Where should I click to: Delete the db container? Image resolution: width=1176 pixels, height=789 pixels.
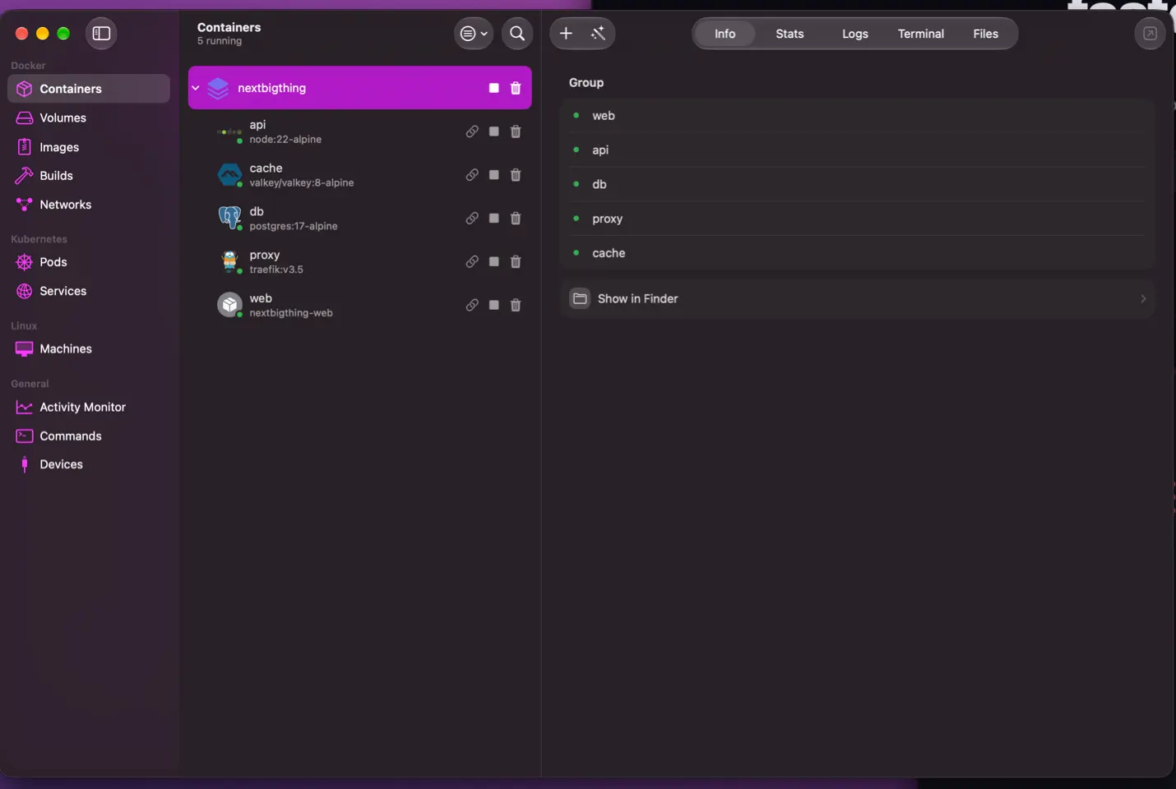pyautogui.click(x=516, y=219)
